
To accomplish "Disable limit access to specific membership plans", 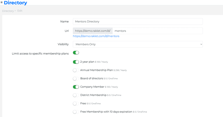I will [76, 53].
